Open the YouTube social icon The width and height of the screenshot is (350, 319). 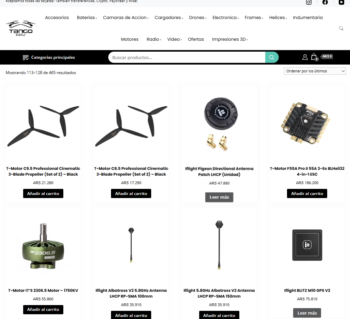341,2
